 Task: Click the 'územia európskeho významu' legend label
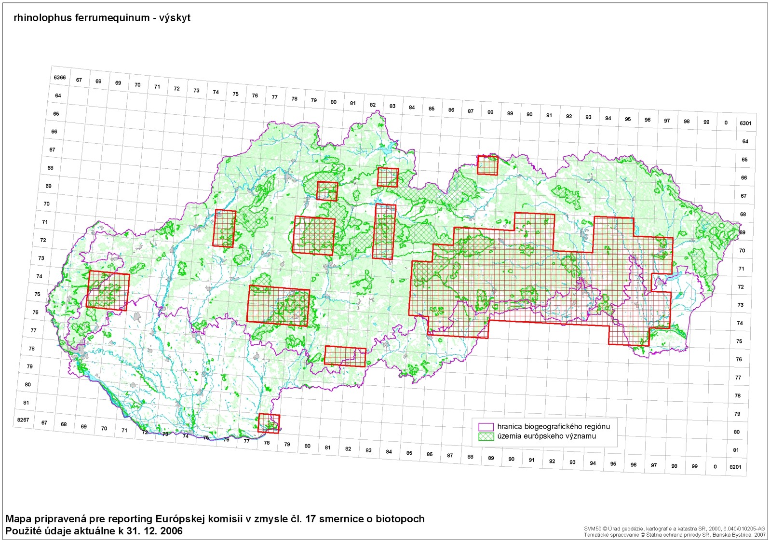pyautogui.click(x=546, y=436)
